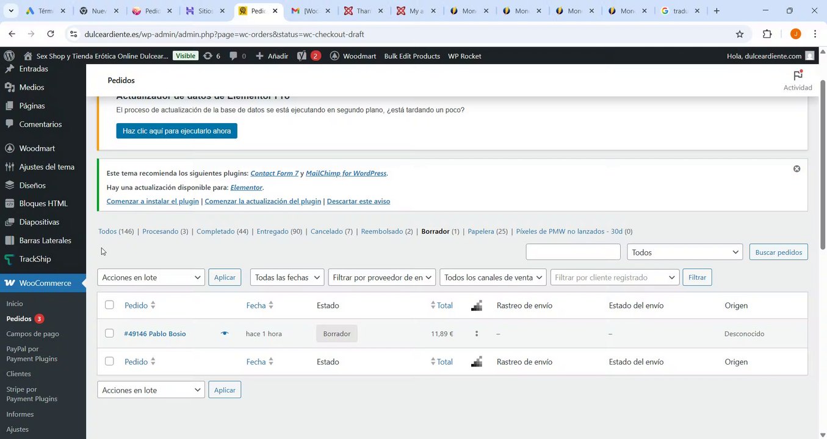This screenshot has width=827, height=439.
Task: Click the user avatar beside Hola, dulceardiente.com
Action: (x=810, y=56)
